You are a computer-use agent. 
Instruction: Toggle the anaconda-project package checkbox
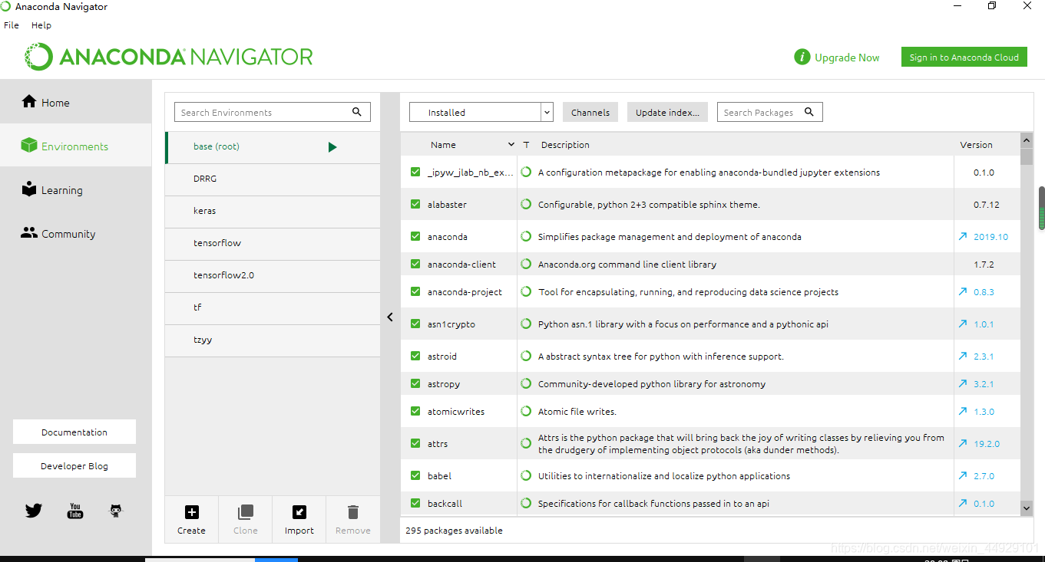[415, 292]
